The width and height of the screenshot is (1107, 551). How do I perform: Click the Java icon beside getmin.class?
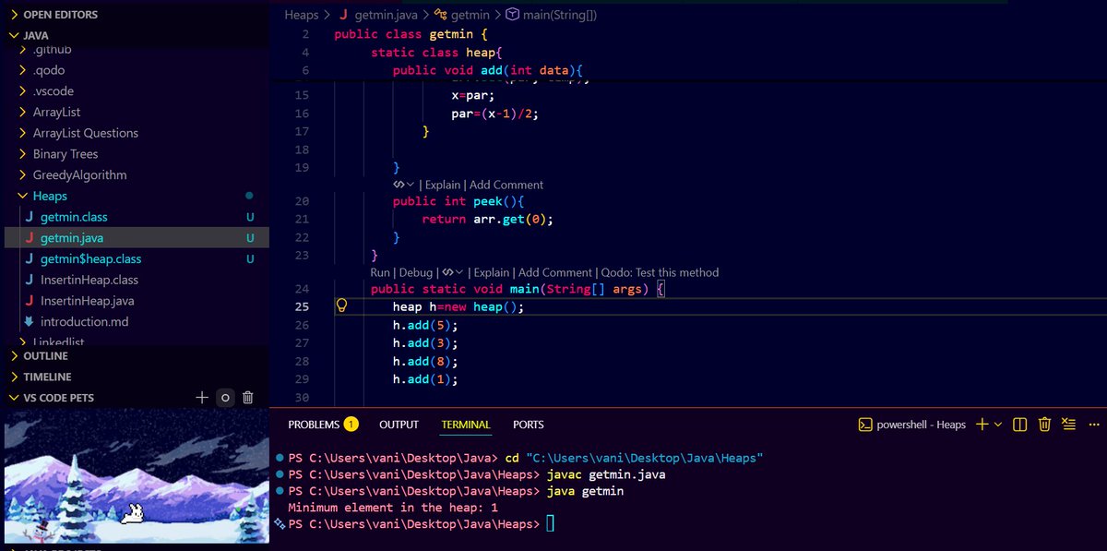(x=30, y=217)
